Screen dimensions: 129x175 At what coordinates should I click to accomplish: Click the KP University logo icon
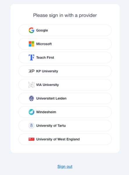point(31,71)
